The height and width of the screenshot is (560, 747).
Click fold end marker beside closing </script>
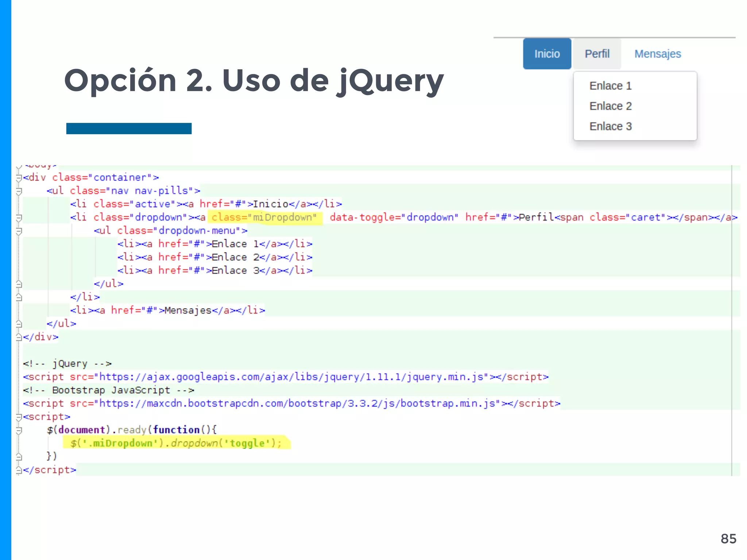tap(19, 470)
